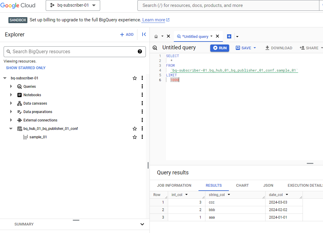Image resolution: width=323 pixels, height=233 pixels.
Task: Open actions menu for bq-subscriber-01
Action: click(142, 78)
